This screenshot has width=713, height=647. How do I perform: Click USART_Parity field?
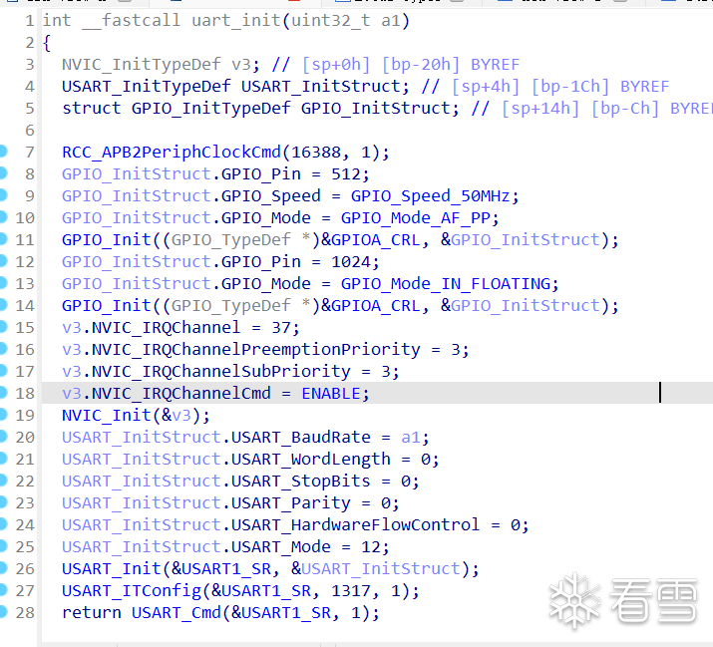[291, 503]
